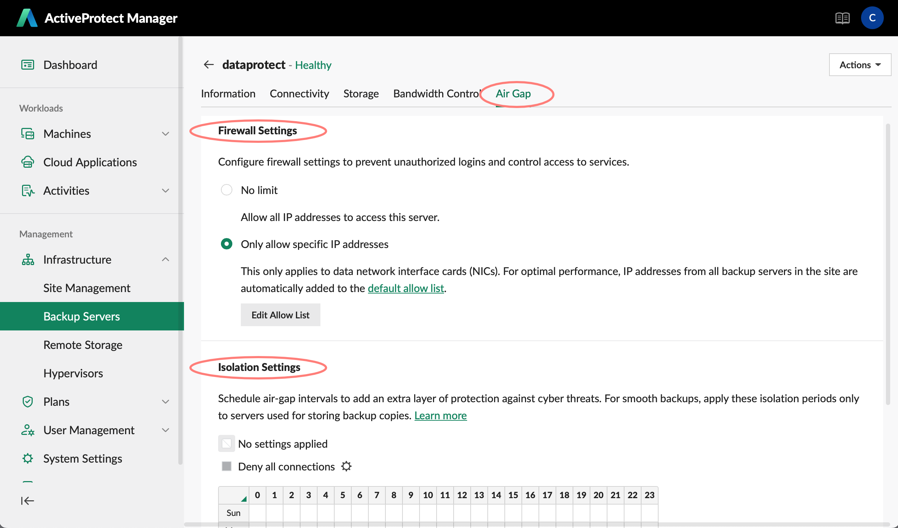This screenshot has width=898, height=528.
Task: Go back using the left arrow
Action: 209,65
